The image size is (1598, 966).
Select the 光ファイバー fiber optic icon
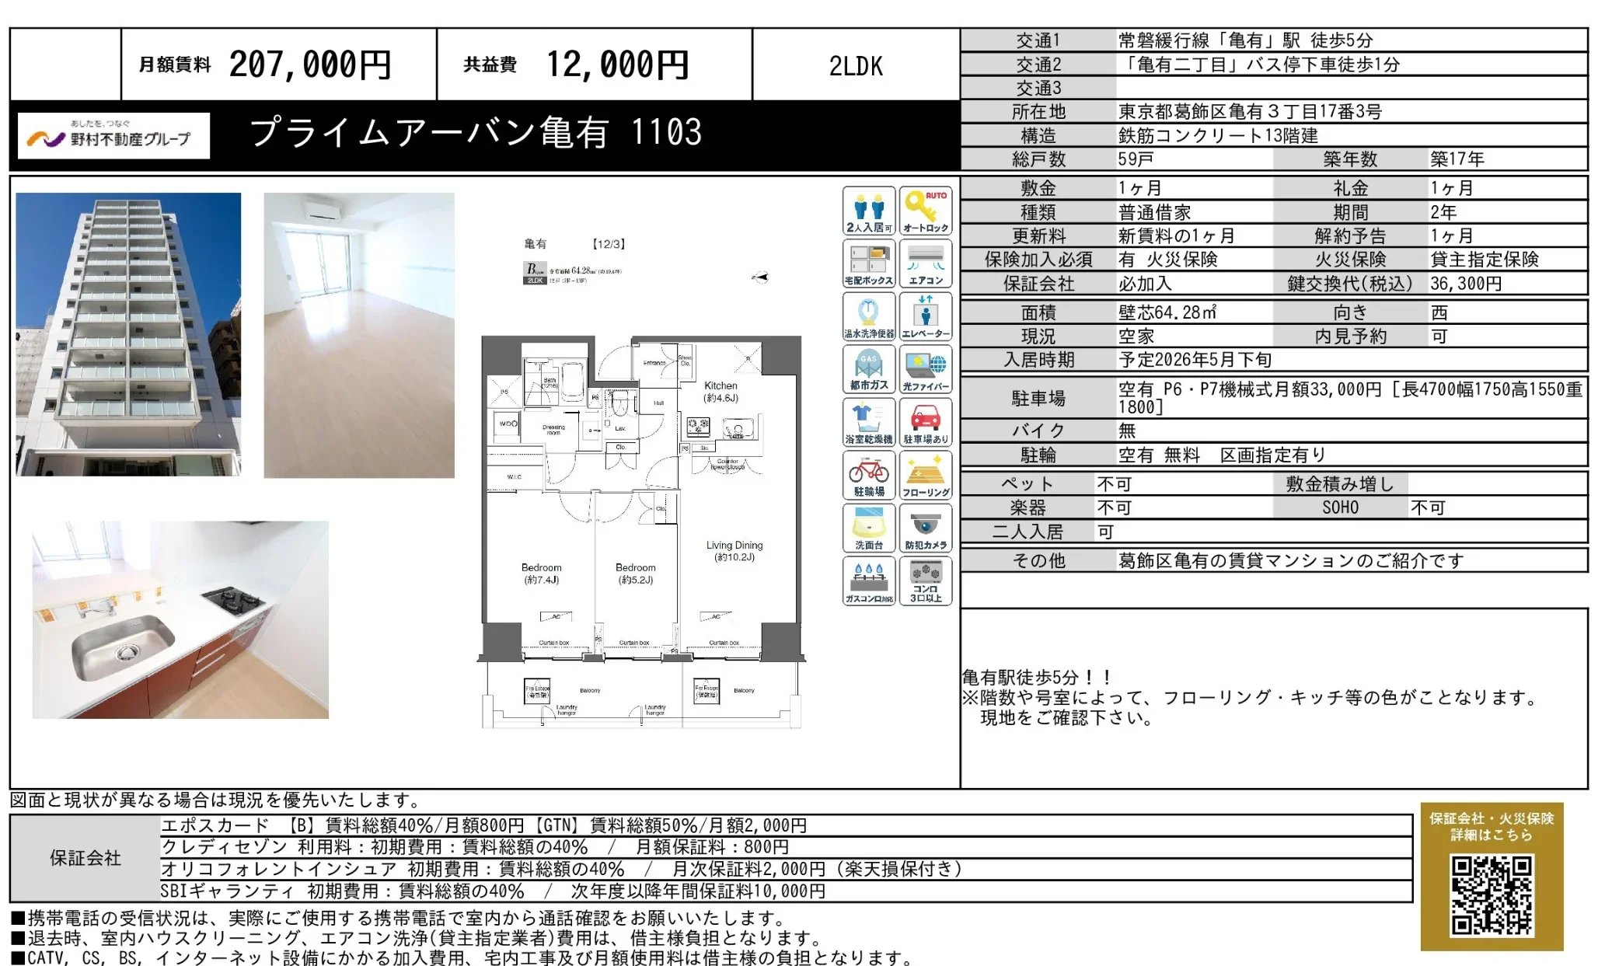click(926, 368)
